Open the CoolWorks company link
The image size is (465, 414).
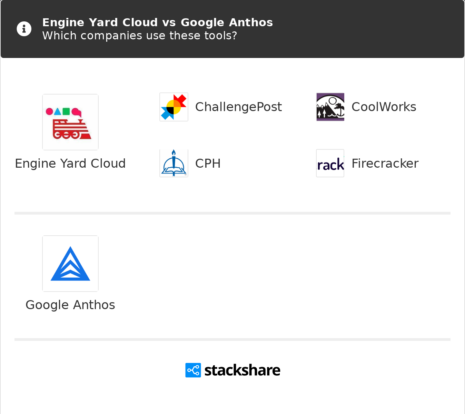pos(384,107)
